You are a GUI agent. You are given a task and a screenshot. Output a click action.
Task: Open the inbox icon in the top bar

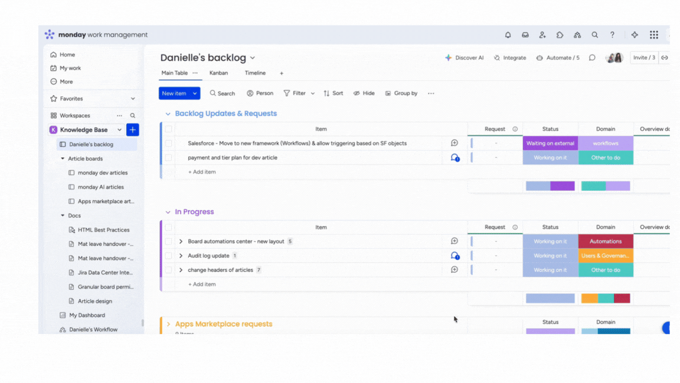[525, 35]
